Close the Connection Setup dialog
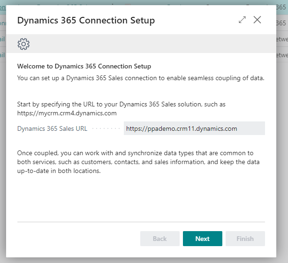Screen dimensions: 288x263 click(257, 20)
